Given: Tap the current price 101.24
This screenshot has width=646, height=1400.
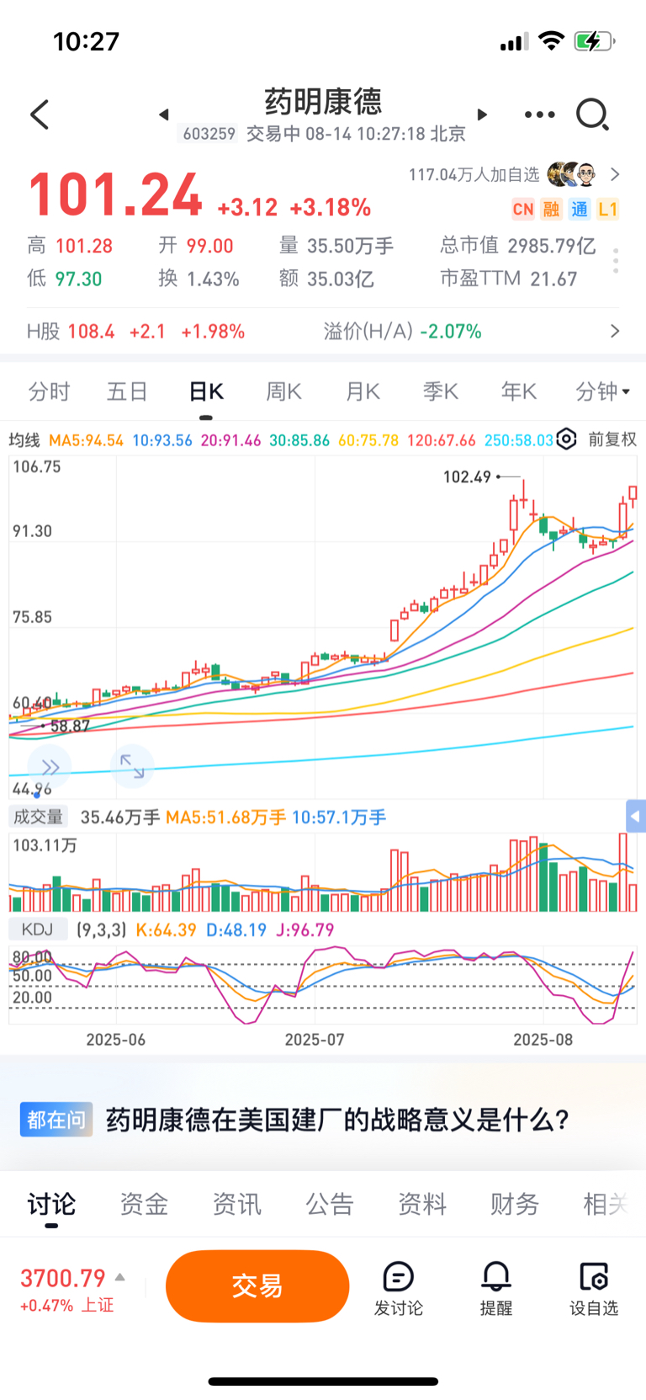Looking at the screenshot, I should pos(115,195).
